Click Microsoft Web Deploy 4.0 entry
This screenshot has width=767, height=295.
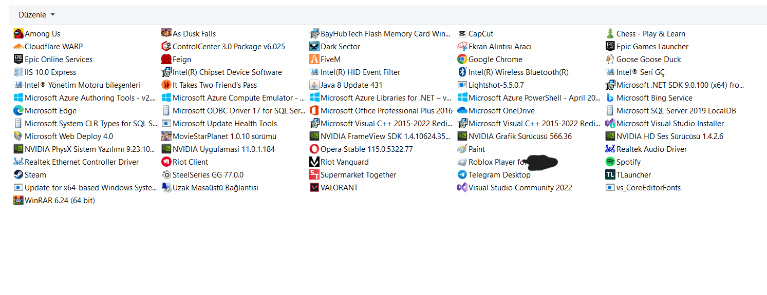(63, 136)
